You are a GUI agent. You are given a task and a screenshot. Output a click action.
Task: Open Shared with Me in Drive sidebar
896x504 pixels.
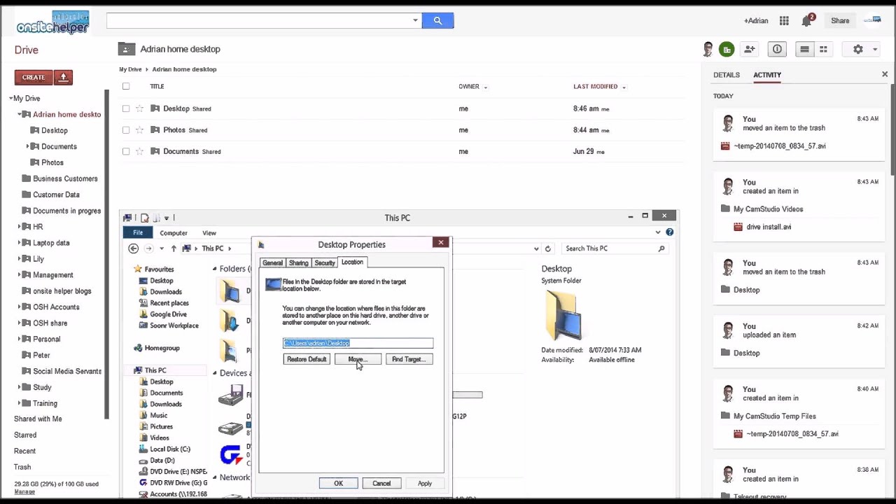[38, 419]
